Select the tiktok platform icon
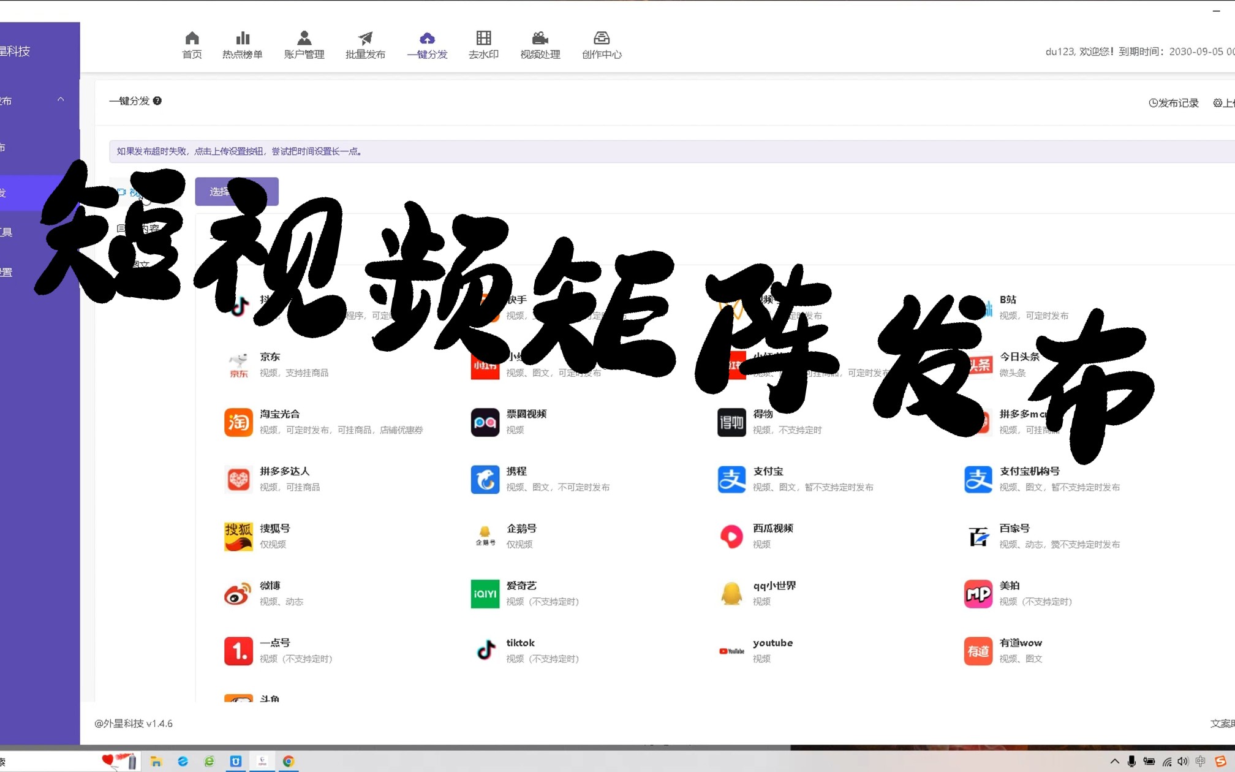Screen dimensions: 1235x772 click(x=485, y=651)
